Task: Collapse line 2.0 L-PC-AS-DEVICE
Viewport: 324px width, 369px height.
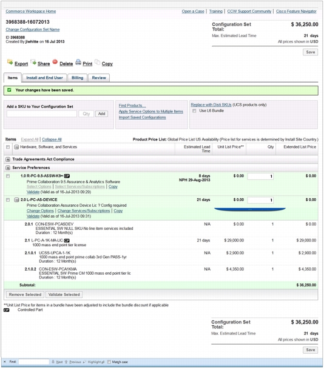Action: (x=16, y=200)
